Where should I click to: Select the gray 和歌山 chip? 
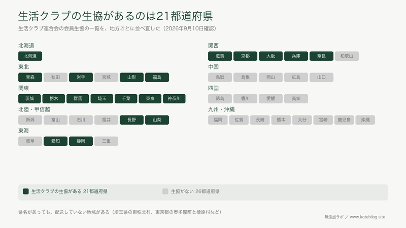click(347, 56)
